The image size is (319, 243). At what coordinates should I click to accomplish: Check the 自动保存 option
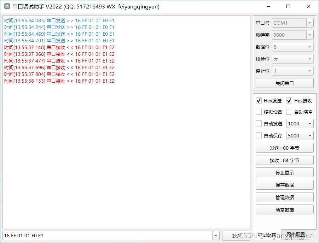pos(259,136)
